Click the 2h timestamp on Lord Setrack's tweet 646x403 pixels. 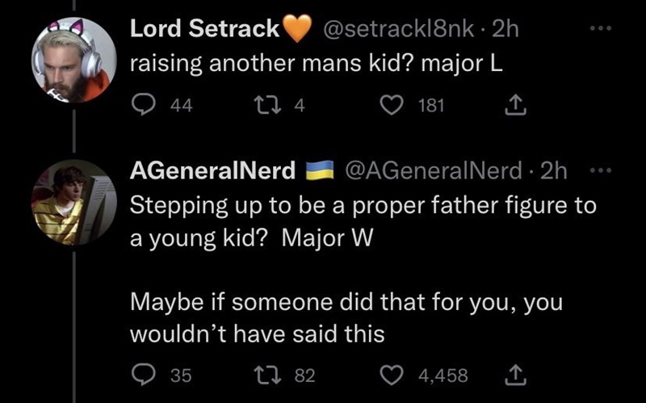click(505, 30)
